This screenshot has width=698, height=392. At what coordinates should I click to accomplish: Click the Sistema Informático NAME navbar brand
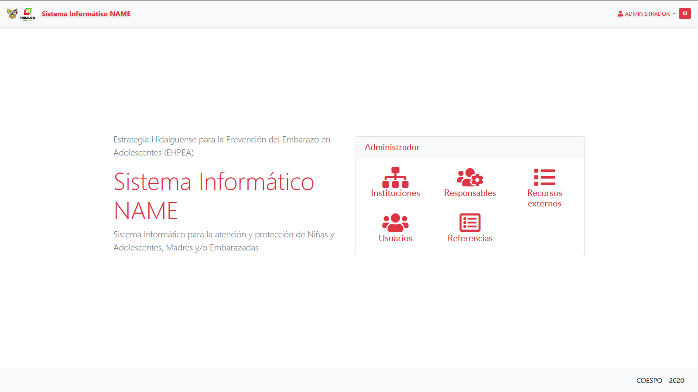pos(86,14)
